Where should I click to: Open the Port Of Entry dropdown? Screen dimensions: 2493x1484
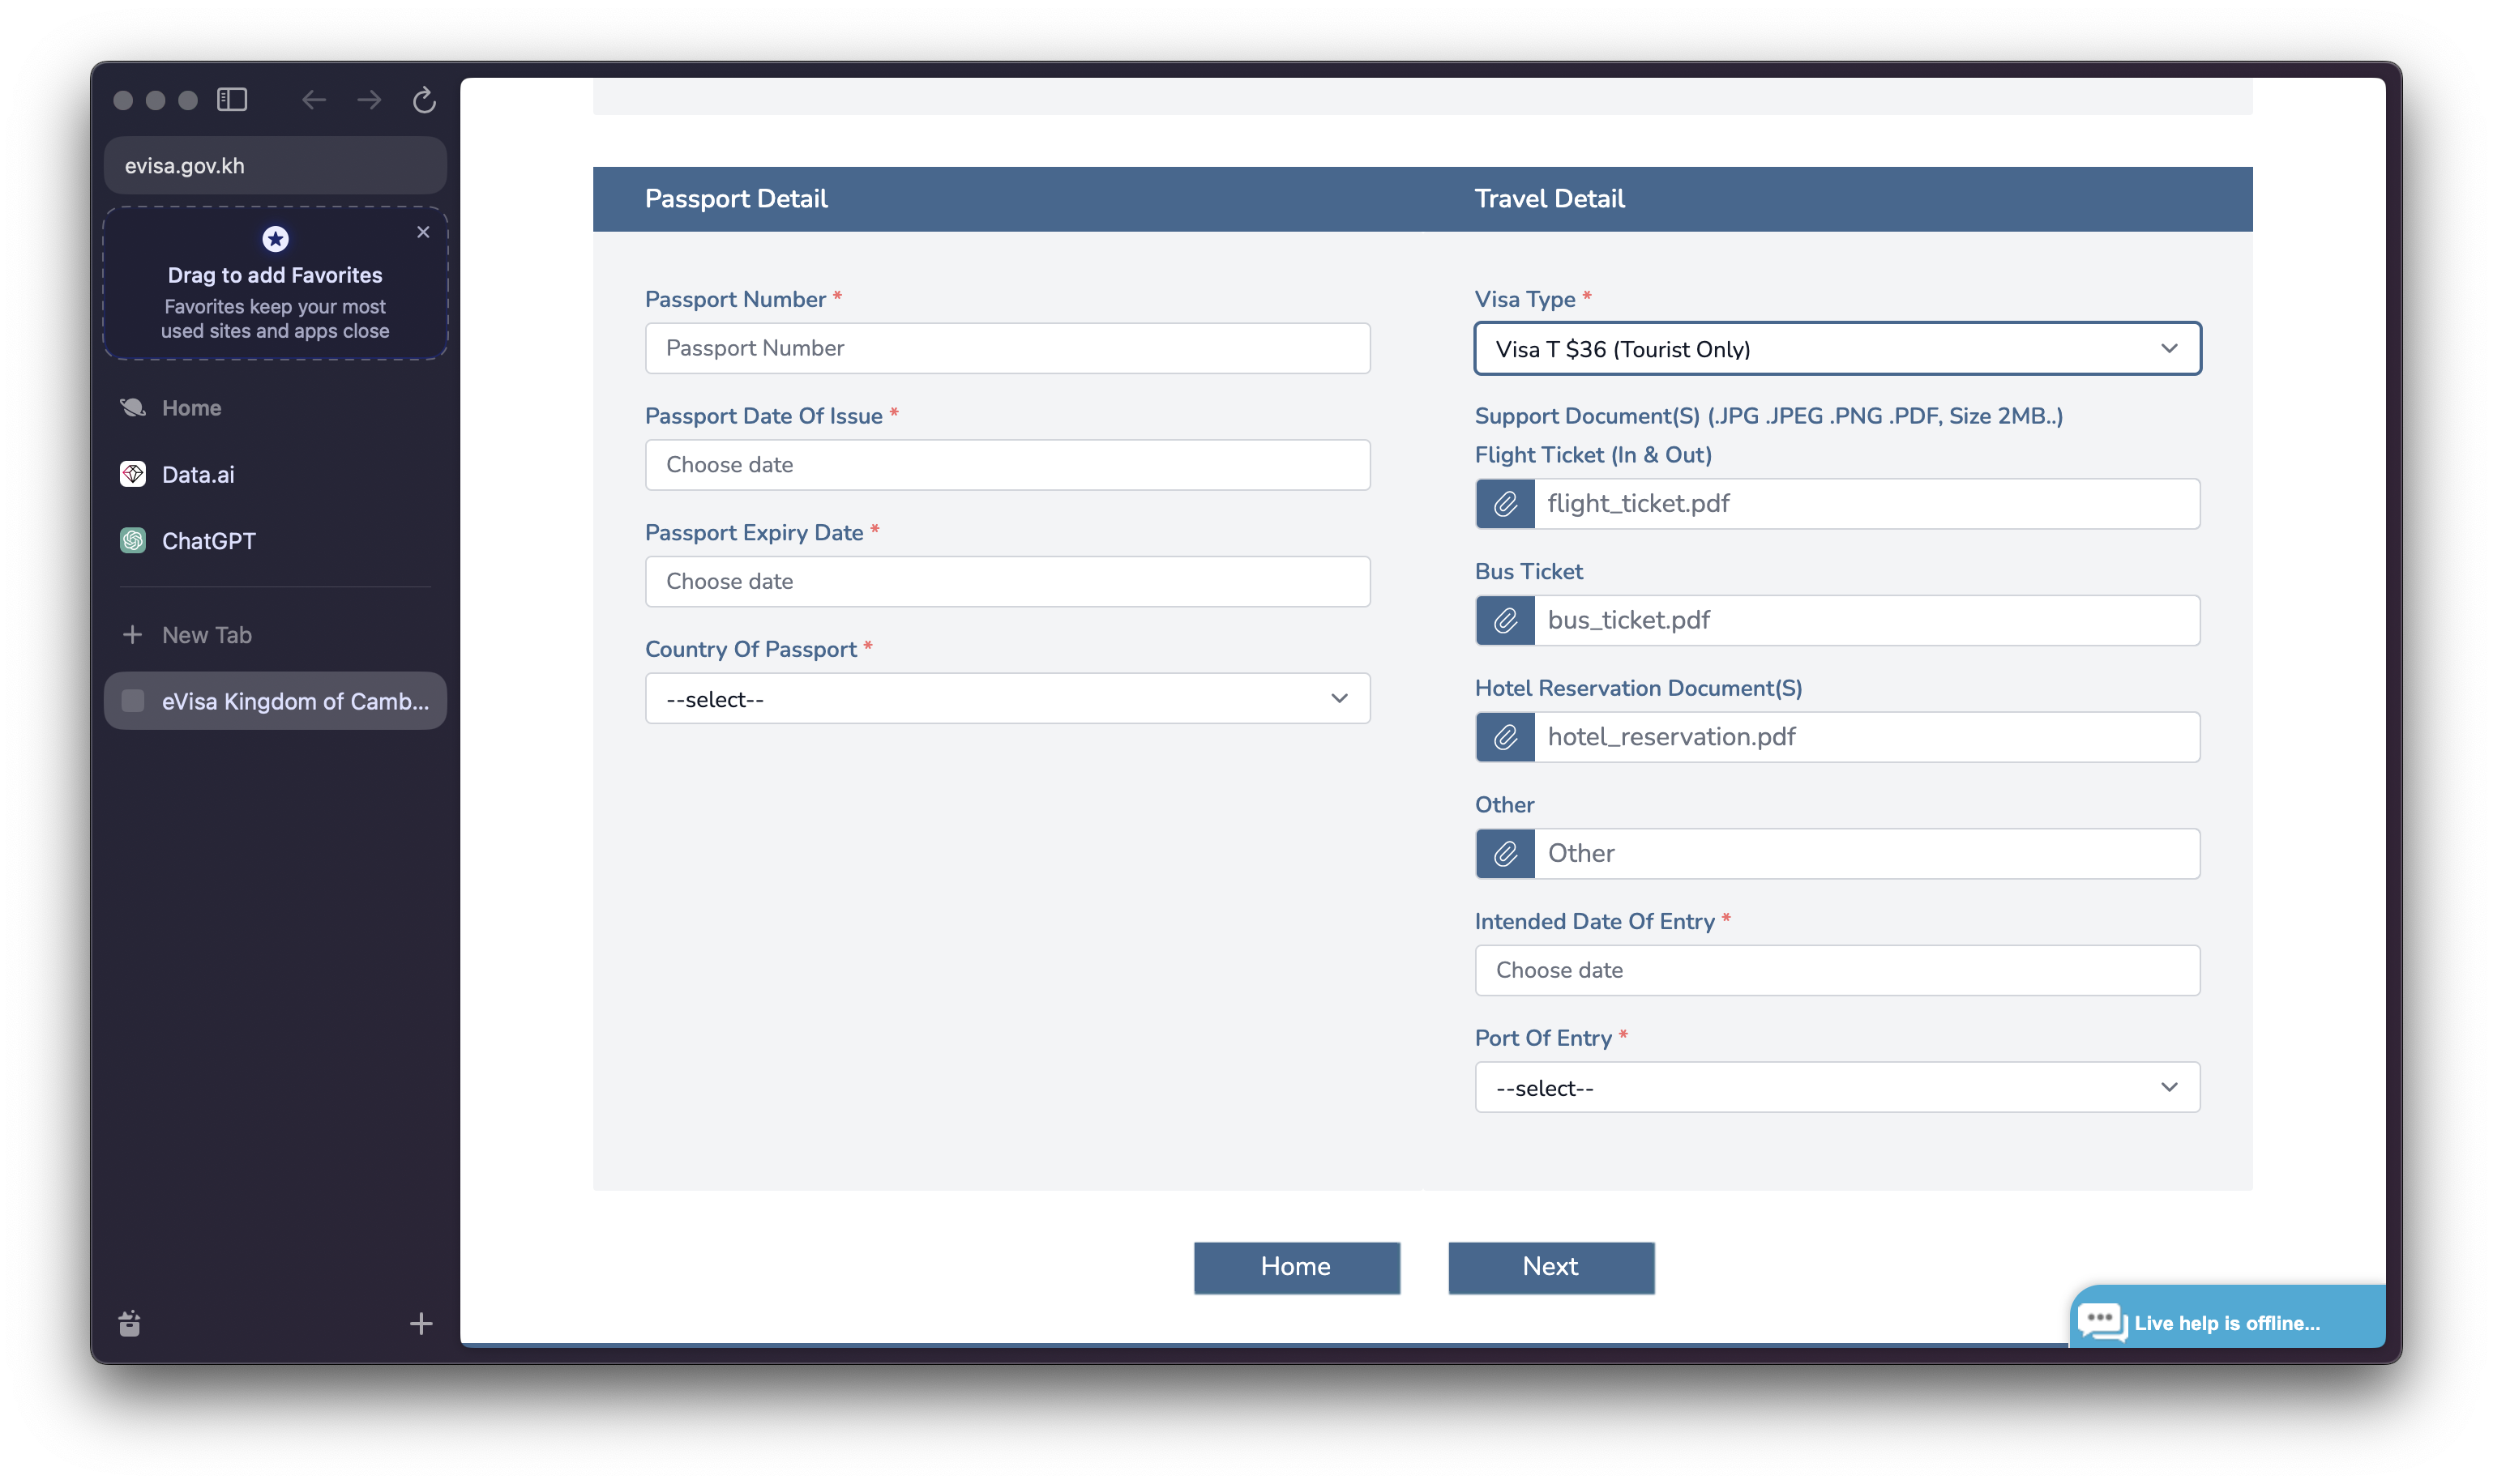(1837, 1088)
